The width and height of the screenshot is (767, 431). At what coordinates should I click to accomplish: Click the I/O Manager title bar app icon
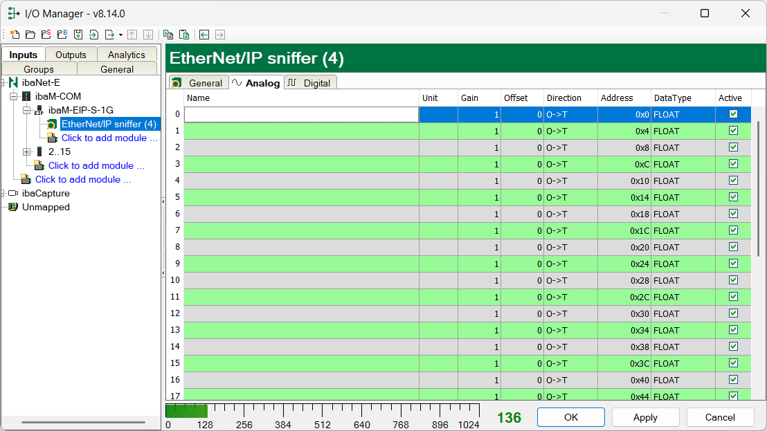pyautogui.click(x=14, y=13)
